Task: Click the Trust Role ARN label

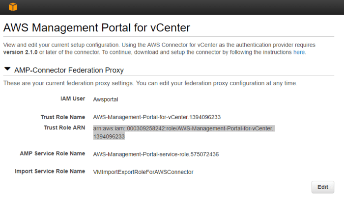Action: click(x=64, y=127)
